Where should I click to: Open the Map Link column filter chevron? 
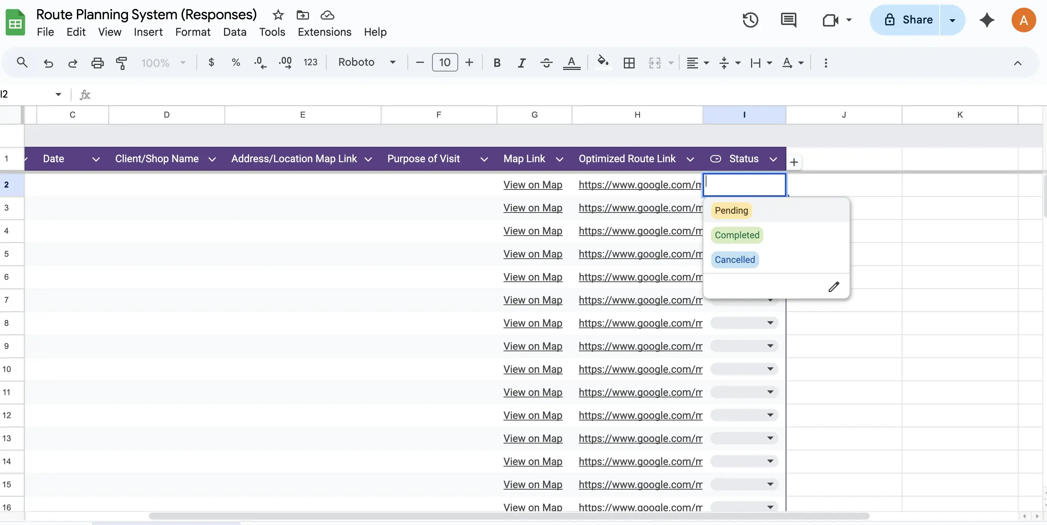(560, 159)
